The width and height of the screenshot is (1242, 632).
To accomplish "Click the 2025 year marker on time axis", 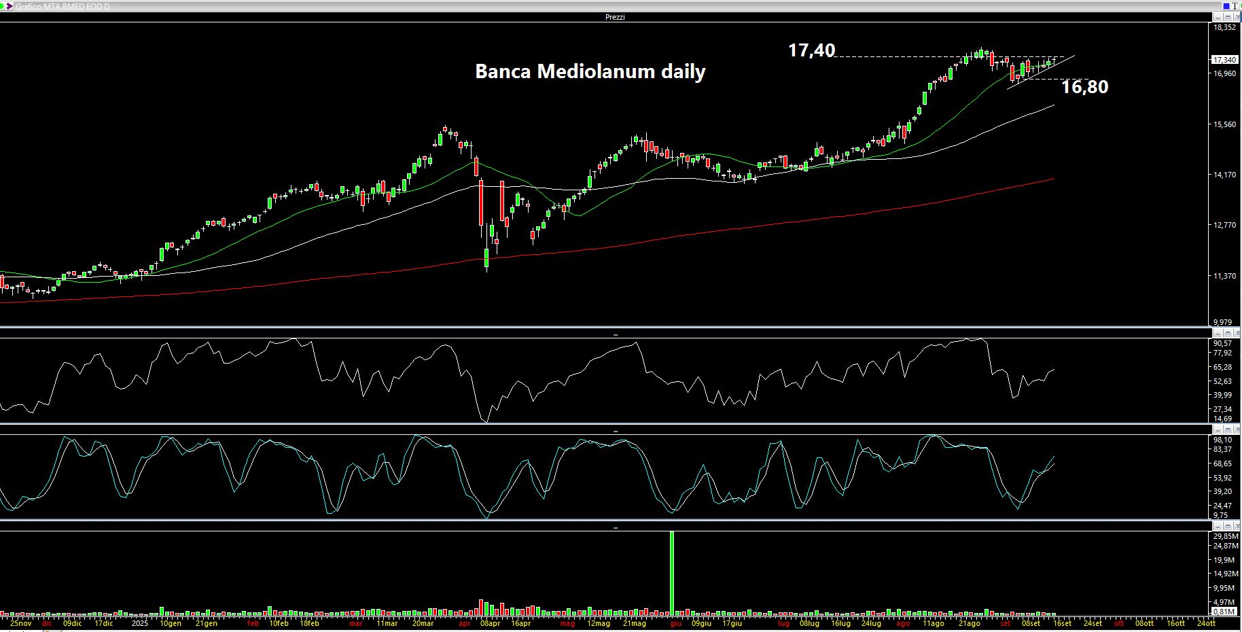I will click(x=140, y=623).
